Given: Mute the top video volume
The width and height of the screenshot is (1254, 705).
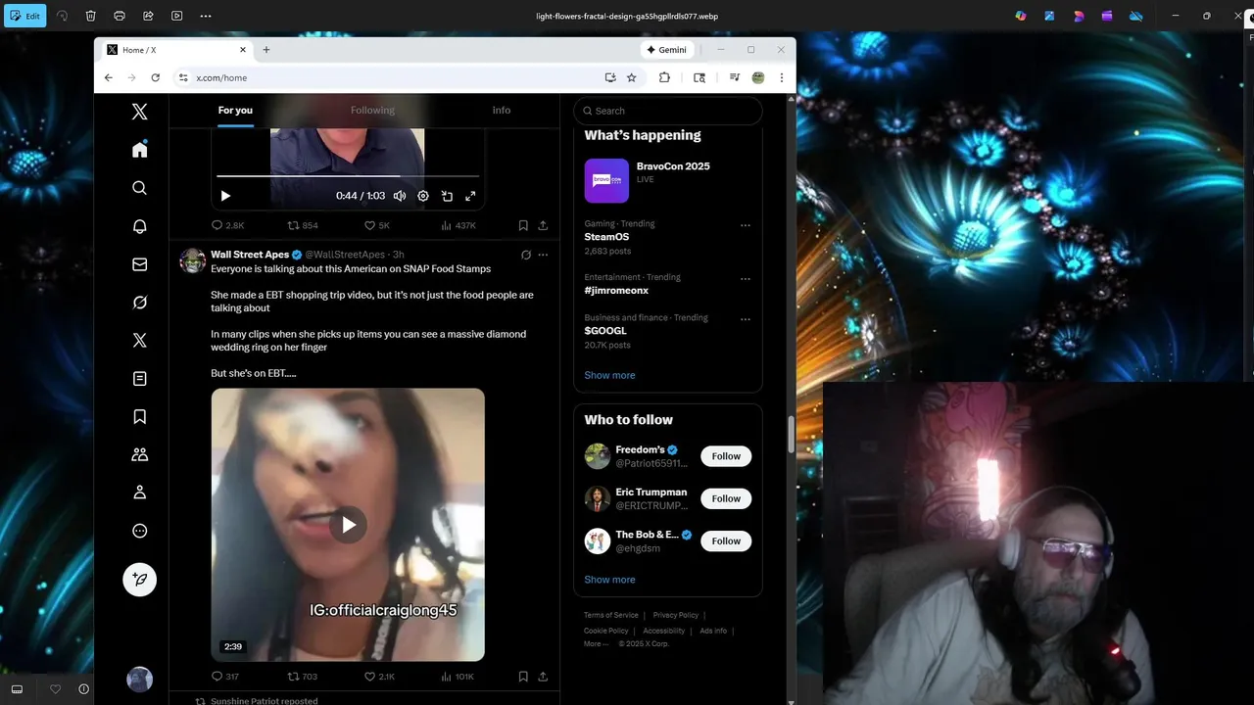Looking at the screenshot, I should [x=400, y=196].
